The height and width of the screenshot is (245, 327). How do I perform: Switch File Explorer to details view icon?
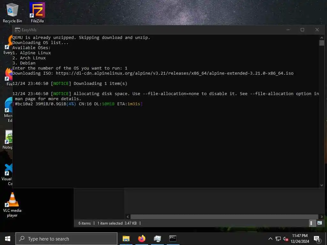(312, 223)
